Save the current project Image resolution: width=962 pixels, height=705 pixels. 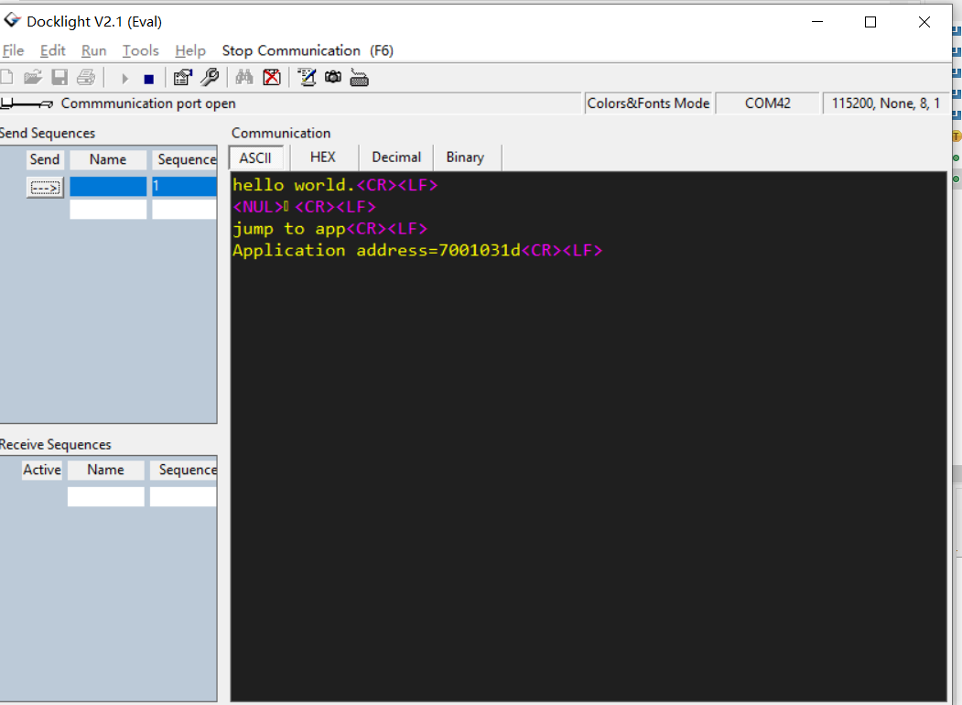tap(59, 77)
